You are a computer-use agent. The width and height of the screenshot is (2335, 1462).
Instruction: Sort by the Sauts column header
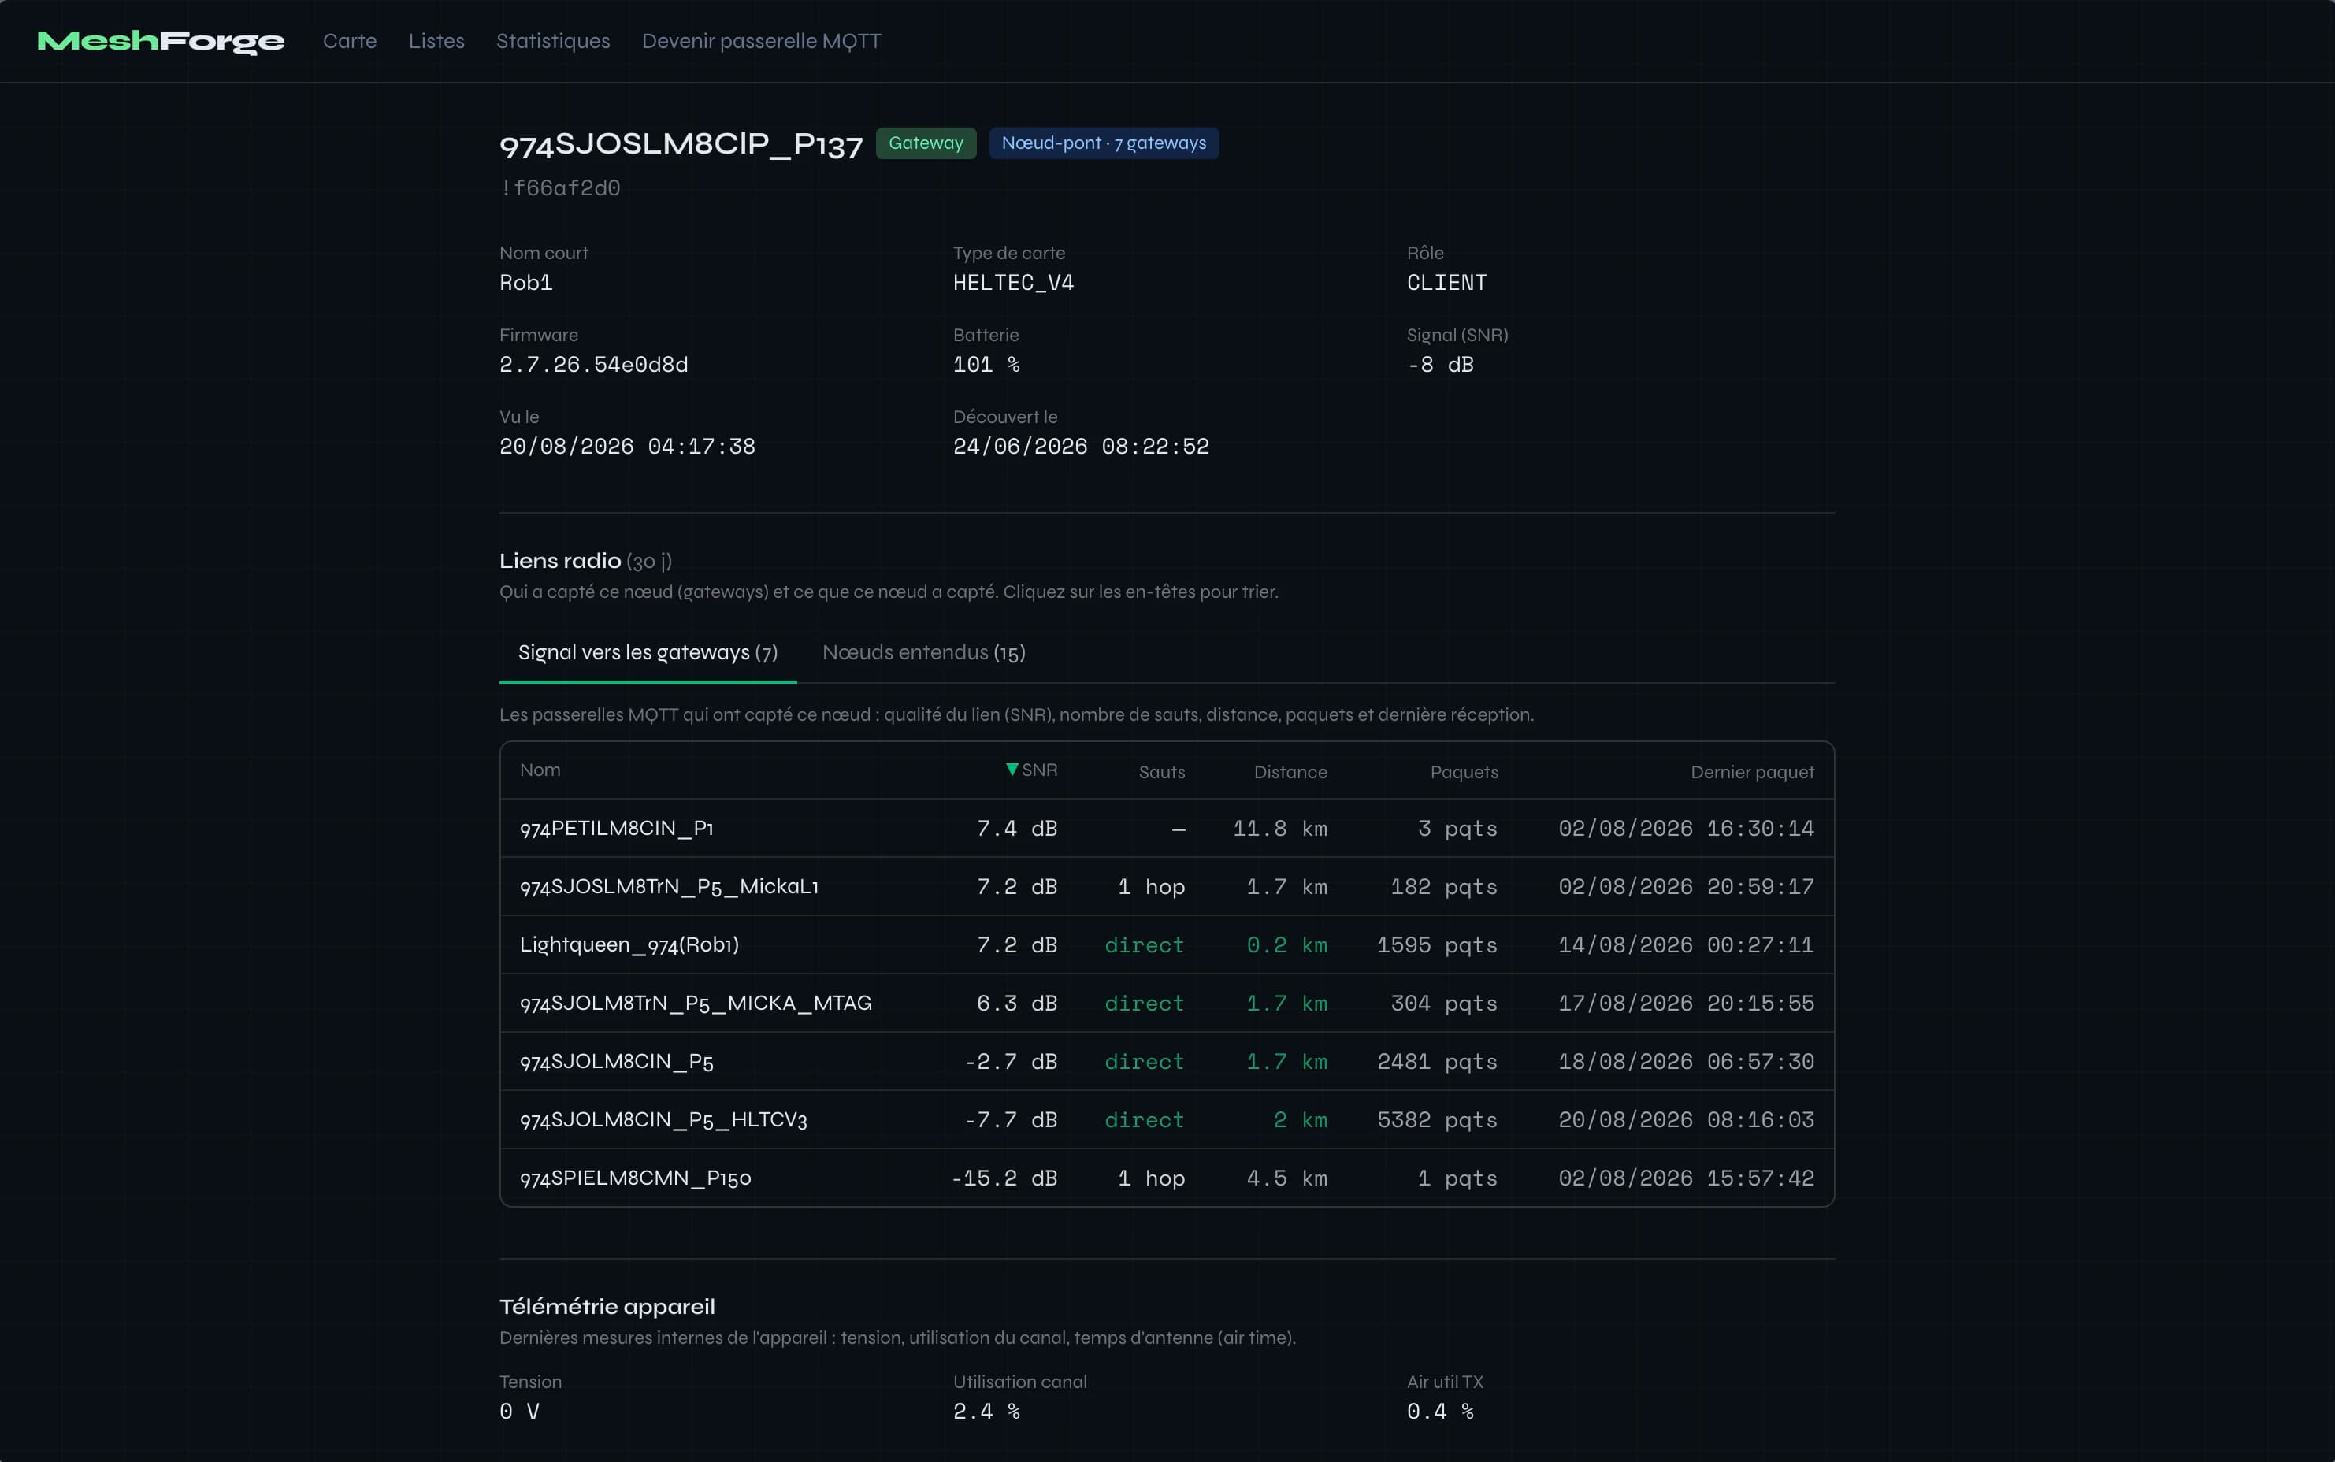click(1161, 772)
